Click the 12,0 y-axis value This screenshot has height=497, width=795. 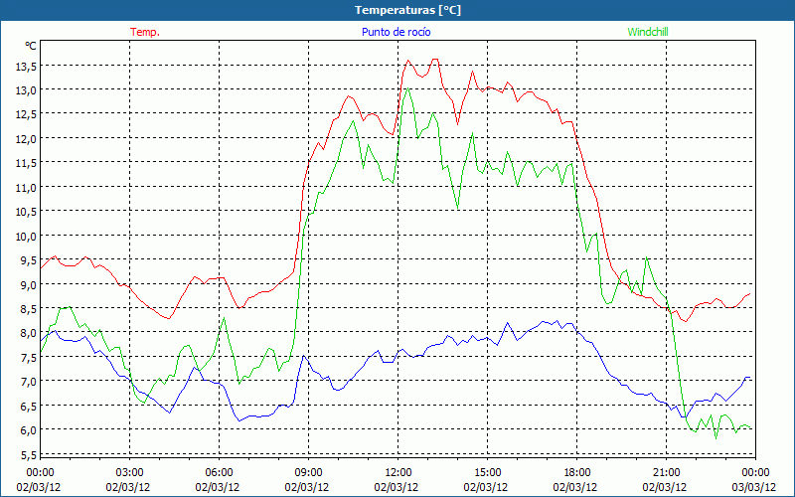click(24, 139)
